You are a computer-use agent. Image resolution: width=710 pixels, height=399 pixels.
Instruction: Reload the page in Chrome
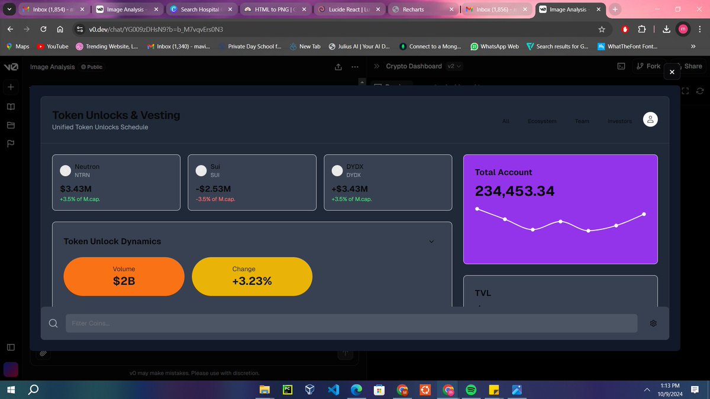click(x=44, y=30)
